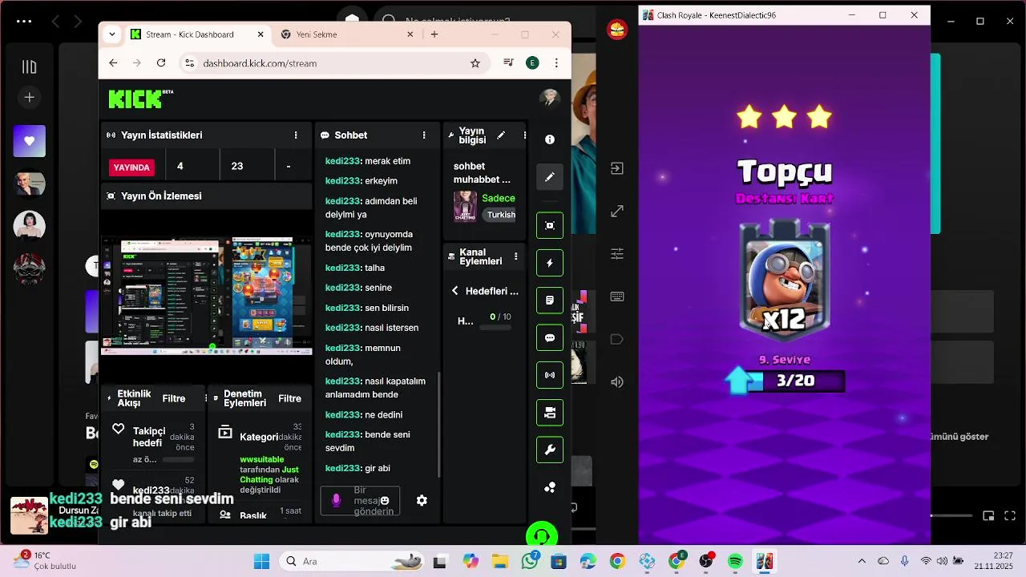
Task: Open a new Chrome tab with plus
Action: (x=434, y=34)
